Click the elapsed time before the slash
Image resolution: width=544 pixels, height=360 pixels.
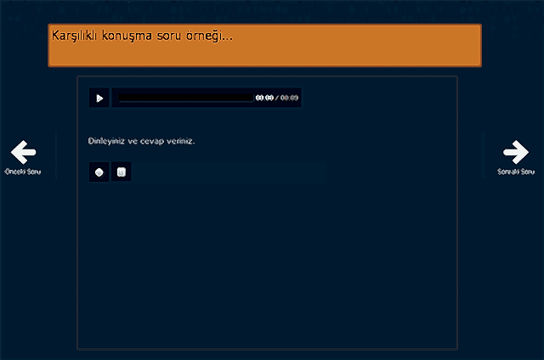[264, 98]
